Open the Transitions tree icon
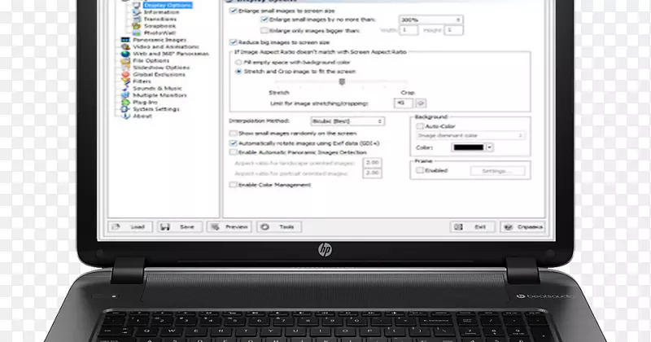 (x=137, y=19)
